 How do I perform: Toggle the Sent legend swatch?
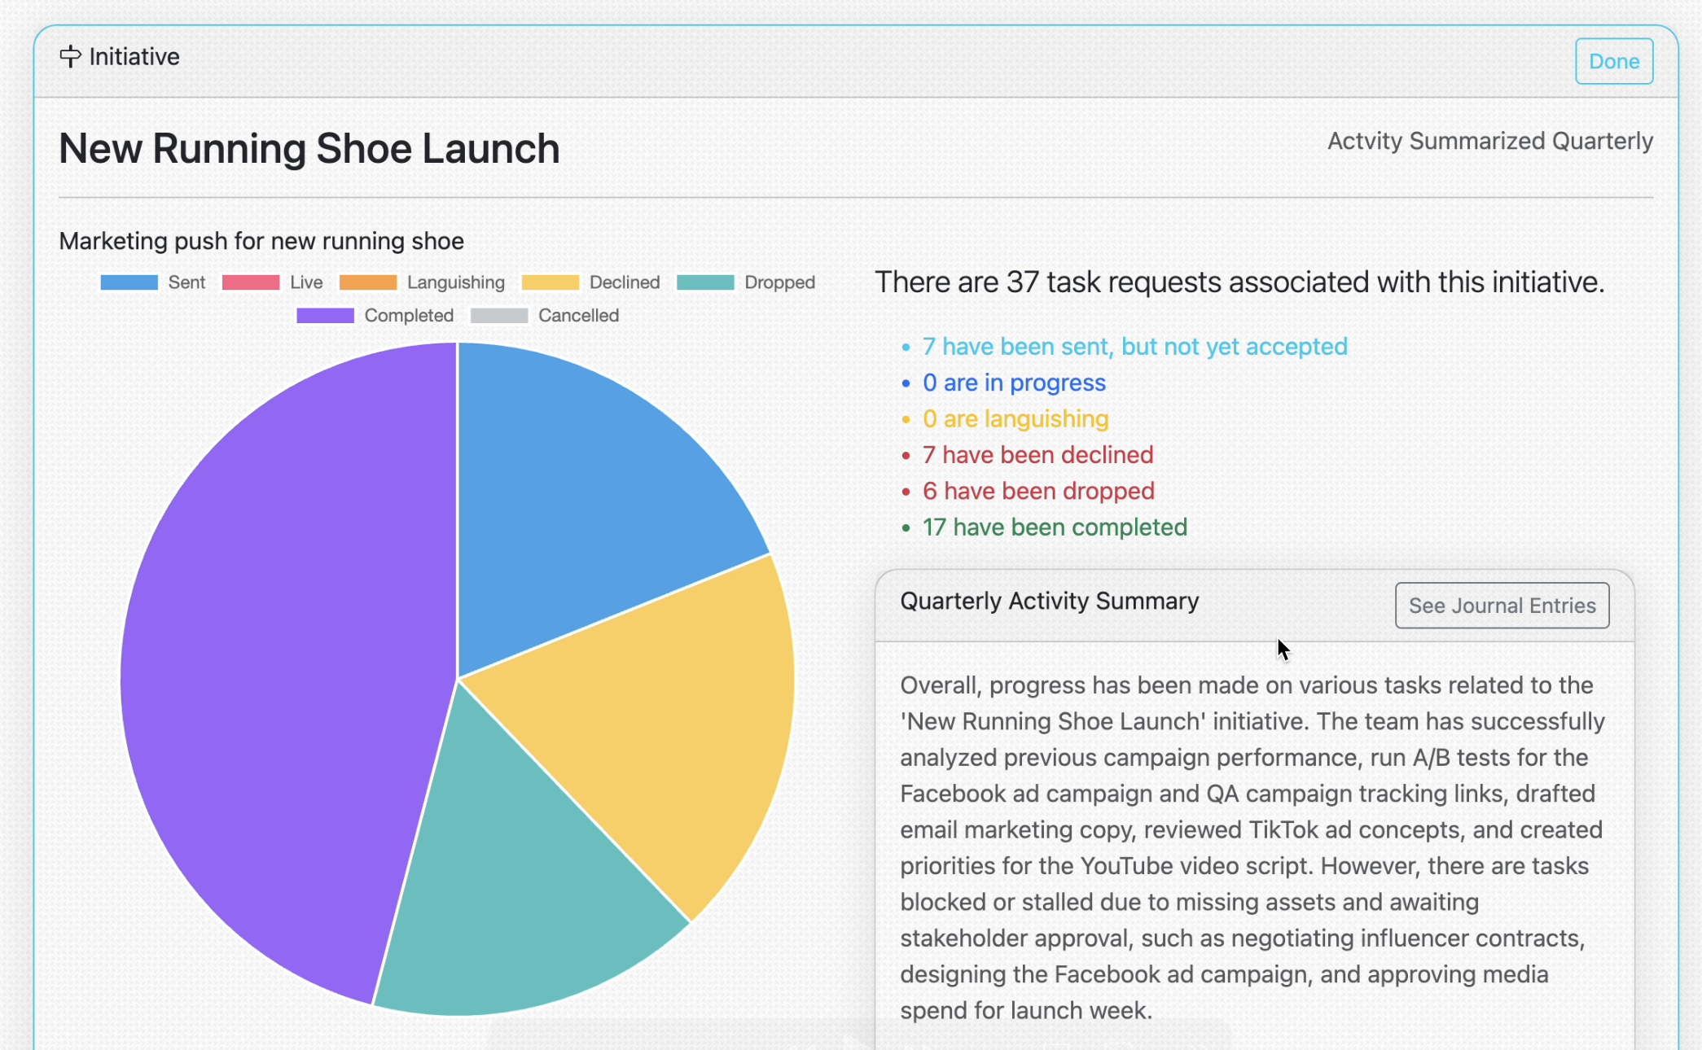[x=129, y=282]
